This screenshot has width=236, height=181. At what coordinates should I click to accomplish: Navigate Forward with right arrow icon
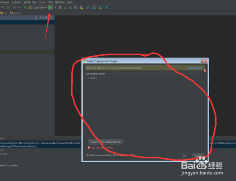coord(19,8)
